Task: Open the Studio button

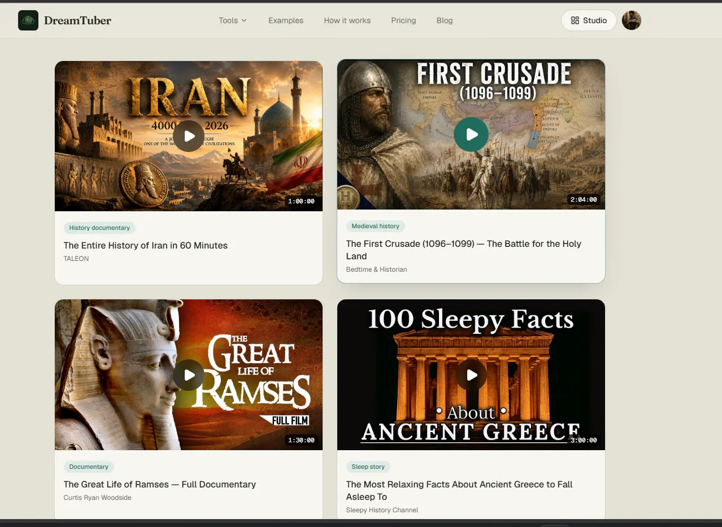Action: pyautogui.click(x=589, y=20)
